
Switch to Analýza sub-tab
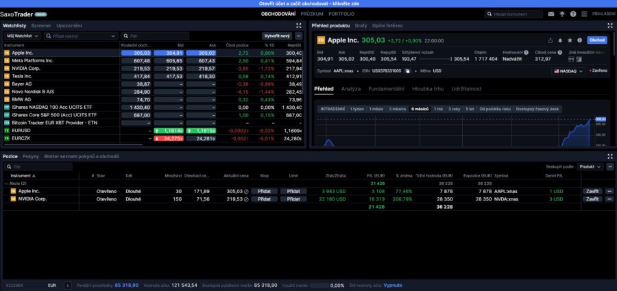(x=350, y=89)
